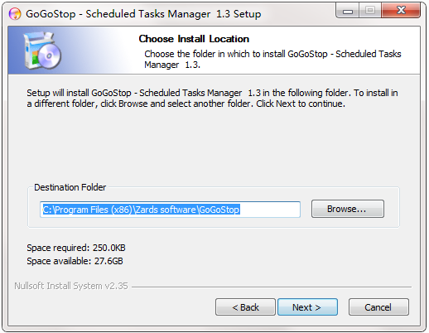Click the greyed-out maximize button
This screenshot has height=333, width=429.
(370, 11)
